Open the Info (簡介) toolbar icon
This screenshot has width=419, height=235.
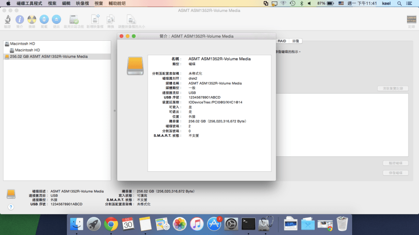[19, 20]
